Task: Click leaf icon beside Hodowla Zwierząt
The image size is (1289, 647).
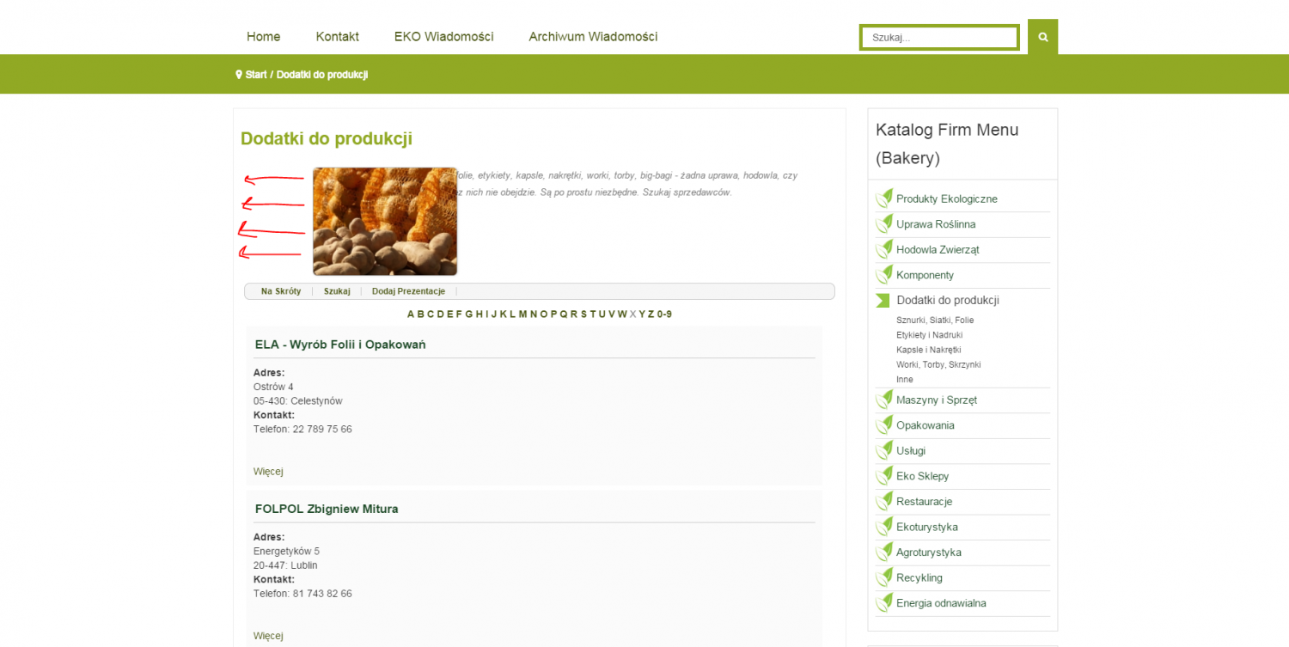Action: [x=884, y=249]
